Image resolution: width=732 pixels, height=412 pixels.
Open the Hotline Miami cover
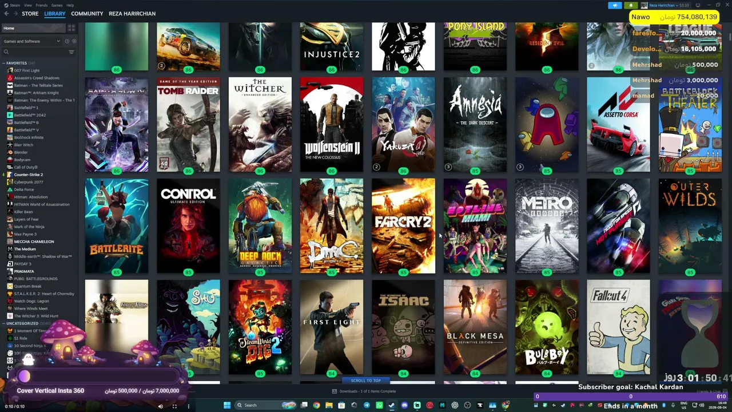tap(475, 226)
